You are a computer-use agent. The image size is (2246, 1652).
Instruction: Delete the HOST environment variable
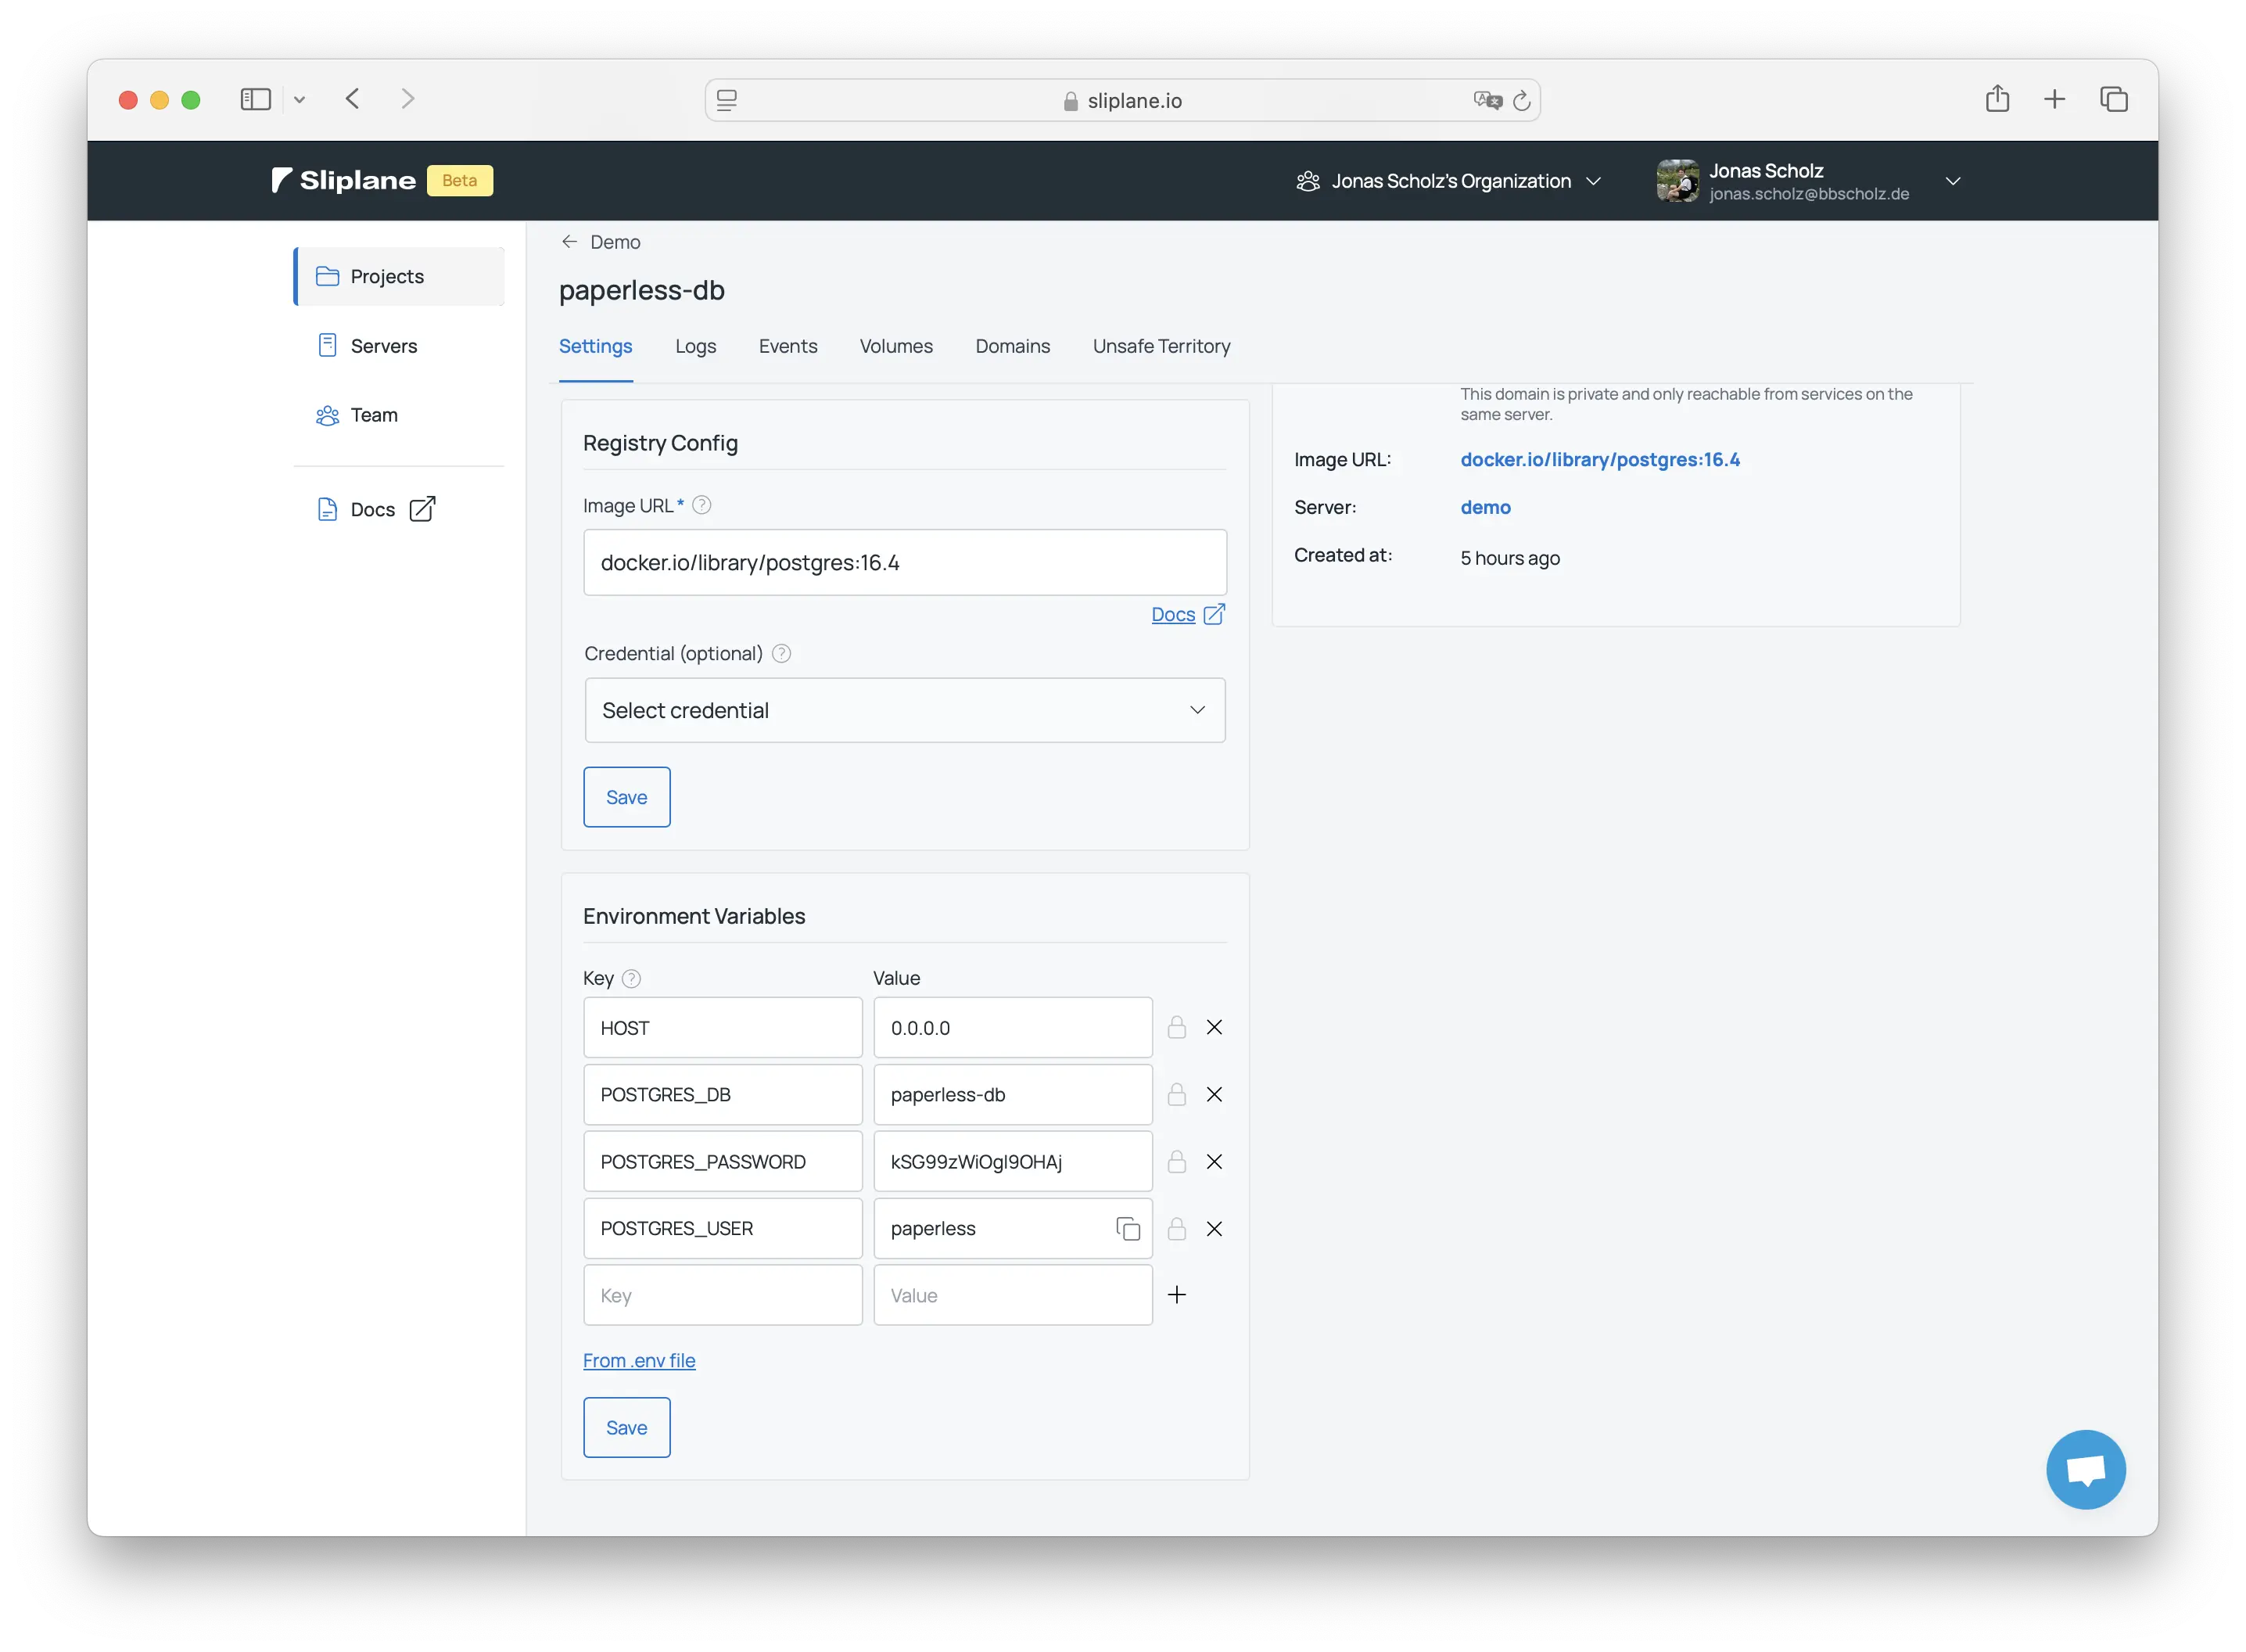[1214, 1027]
